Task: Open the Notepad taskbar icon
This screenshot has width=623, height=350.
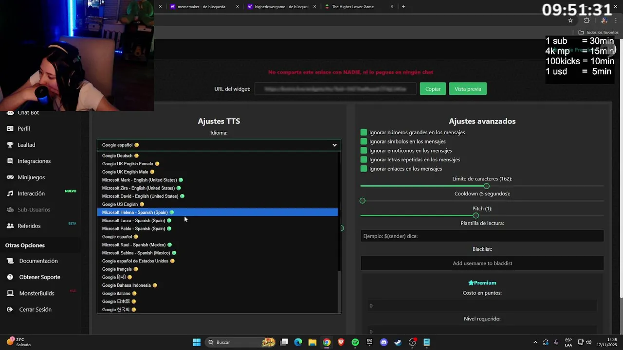Action: pyautogui.click(x=426, y=342)
